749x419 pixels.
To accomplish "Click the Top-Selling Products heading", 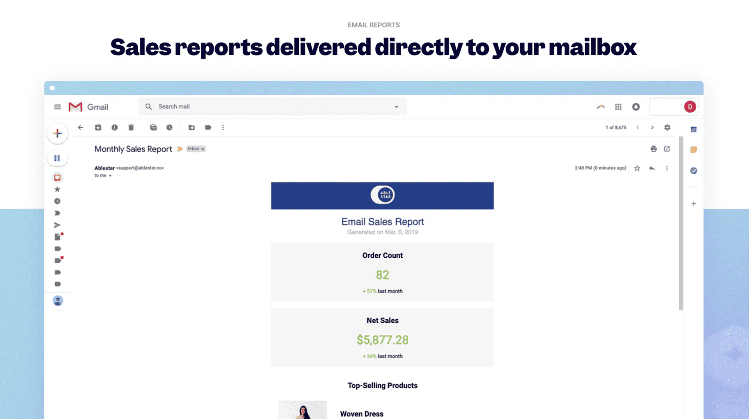I will [382, 385].
